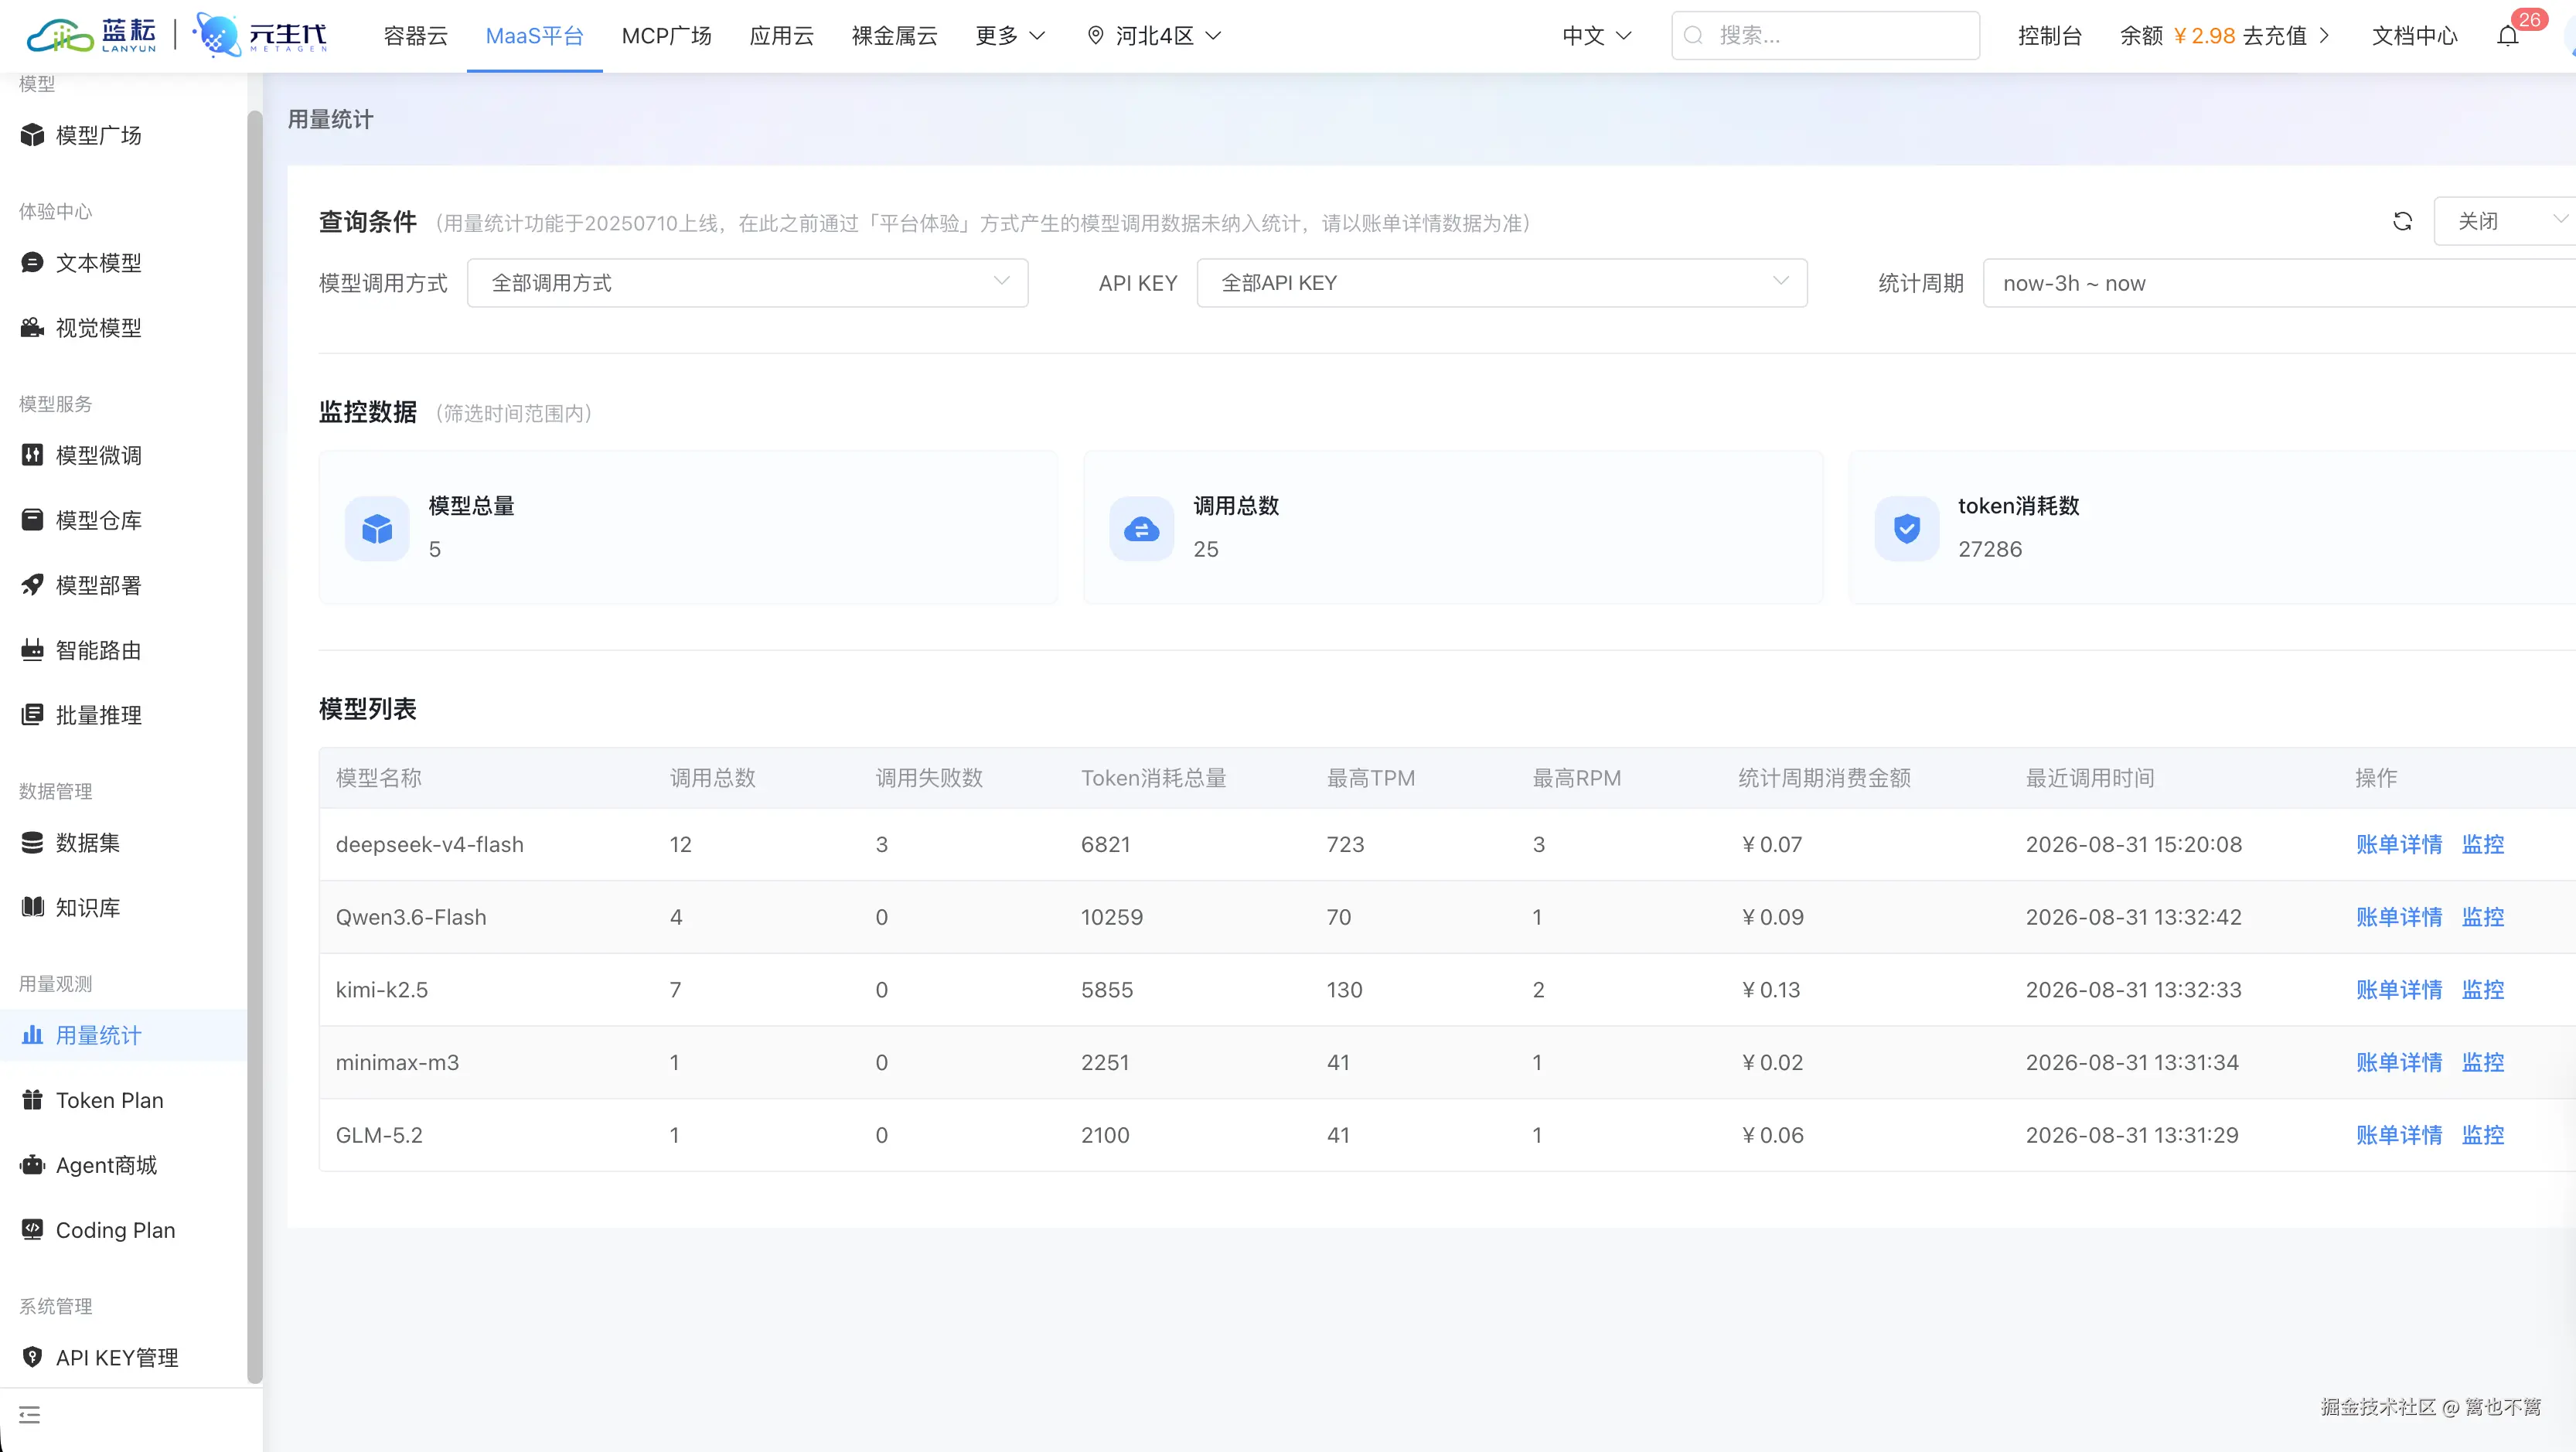Open 账单详情 for minimax-m3
This screenshot has height=1452, width=2576.
[2398, 1062]
